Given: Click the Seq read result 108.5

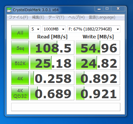Looking at the screenshot, I should pos(52,47).
